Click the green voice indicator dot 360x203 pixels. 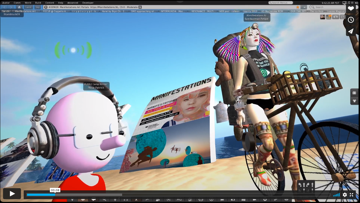tap(73, 50)
